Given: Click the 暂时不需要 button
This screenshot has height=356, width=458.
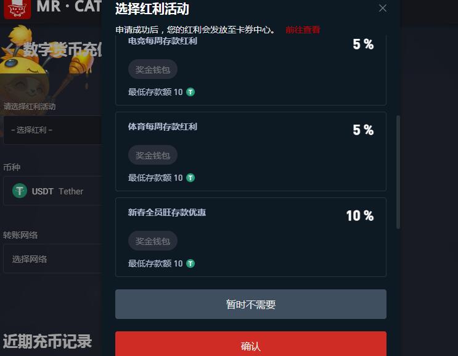Looking at the screenshot, I should pyautogui.click(x=251, y=304).
